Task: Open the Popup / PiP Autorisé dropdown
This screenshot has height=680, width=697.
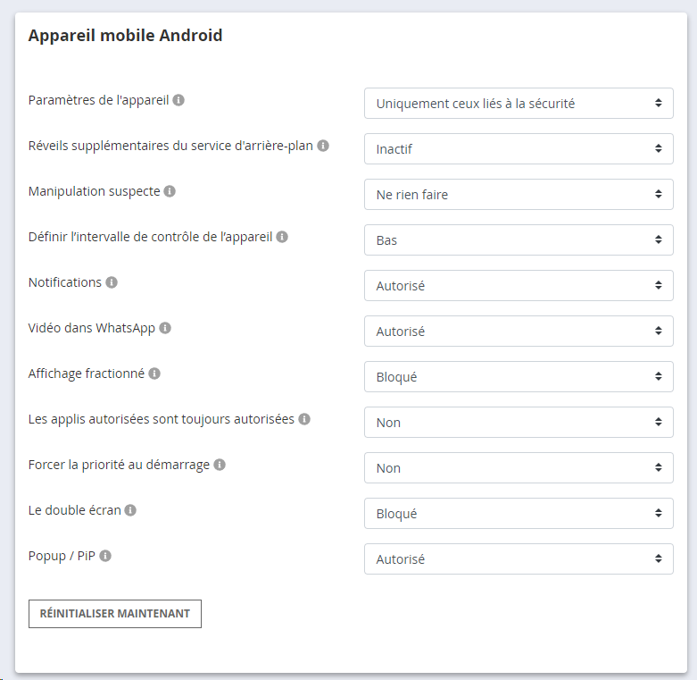Action: [x=519, y=559]
